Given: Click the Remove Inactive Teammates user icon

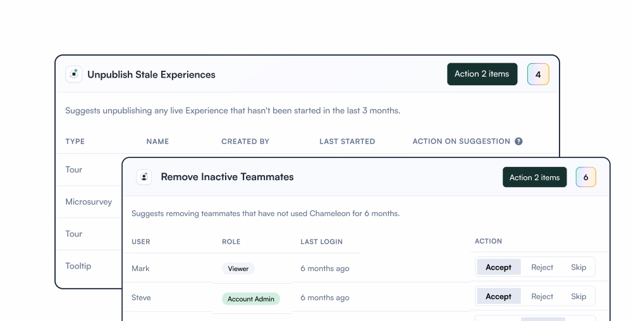Looking at the screenshot, I should point(144,177).
